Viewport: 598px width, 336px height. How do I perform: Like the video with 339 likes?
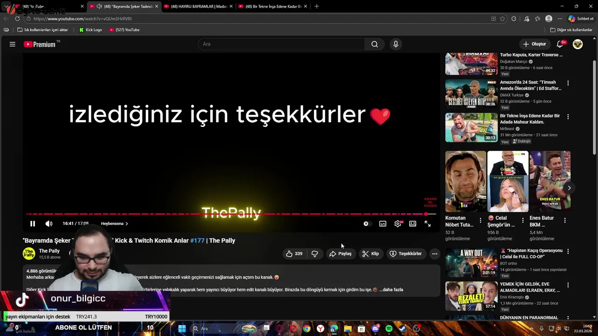coord(294,253)
